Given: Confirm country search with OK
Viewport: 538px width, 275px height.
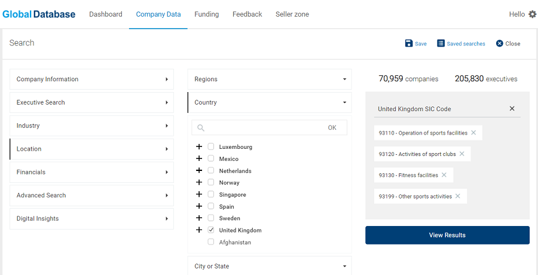Looking at the screenshot, I should [x=332, y=128].
